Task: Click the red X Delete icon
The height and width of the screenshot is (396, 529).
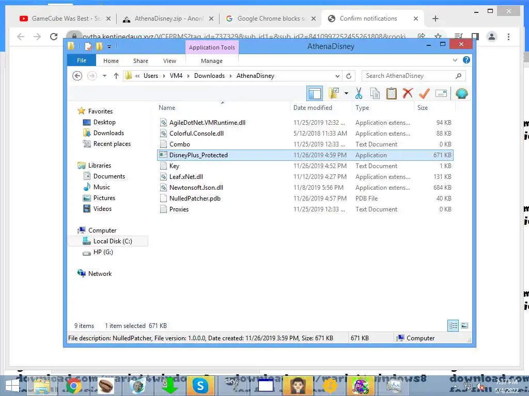Action: click(x=408, y=93)
